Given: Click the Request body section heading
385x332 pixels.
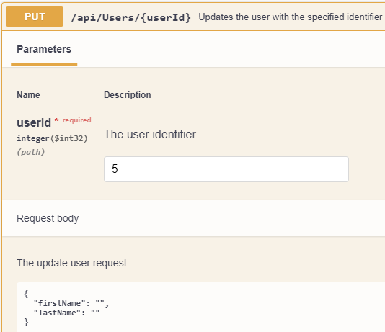Looking at the screenshot, I should pos(48,218).
